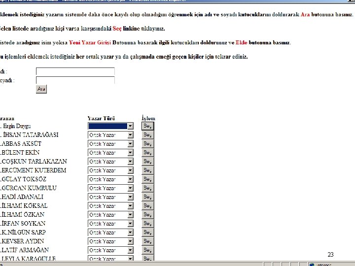Click Seç button for İHSAN TATARAĞASI
Image resolution: width=355 pixels, height=266 pixels.
[147, 135]
